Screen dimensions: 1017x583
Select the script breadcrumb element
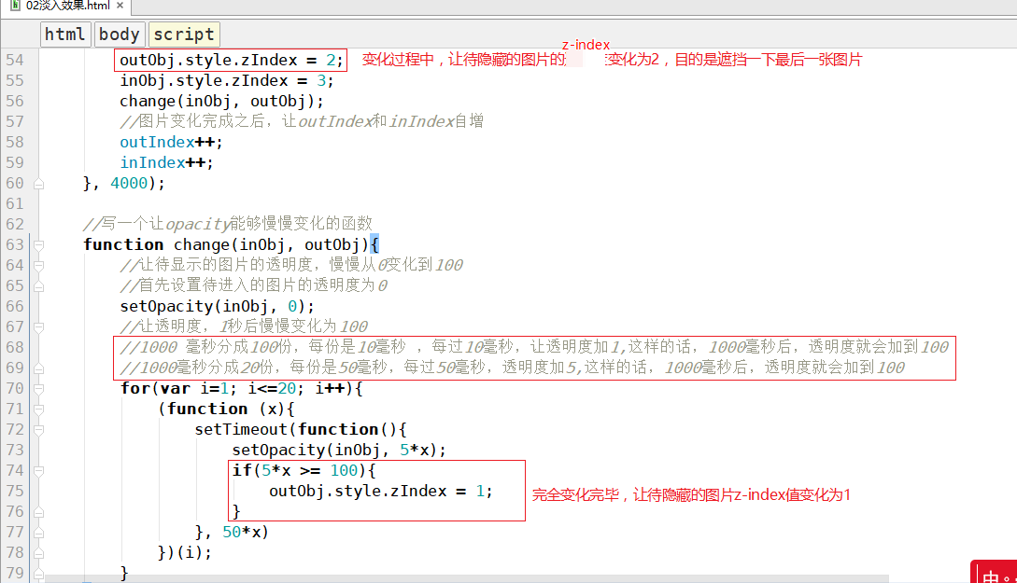point(184,35)
